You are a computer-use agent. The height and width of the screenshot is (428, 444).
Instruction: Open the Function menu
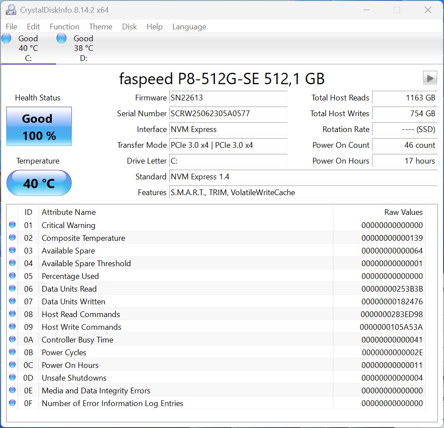64,27
